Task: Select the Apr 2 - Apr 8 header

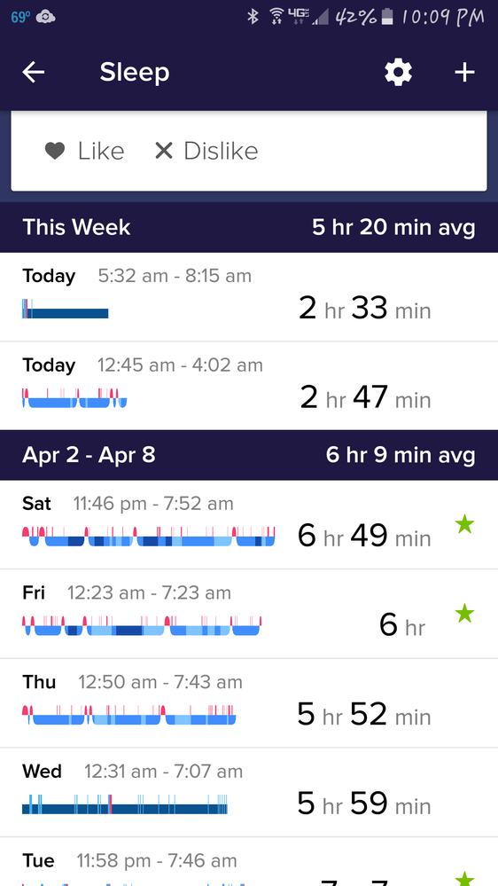Action: click(x=249, y=455)
